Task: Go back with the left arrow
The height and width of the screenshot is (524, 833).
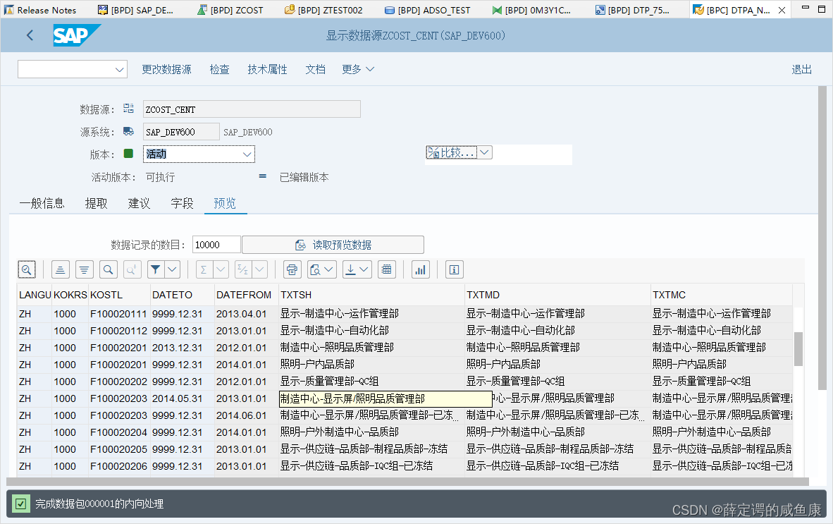Action: [30, 35]
